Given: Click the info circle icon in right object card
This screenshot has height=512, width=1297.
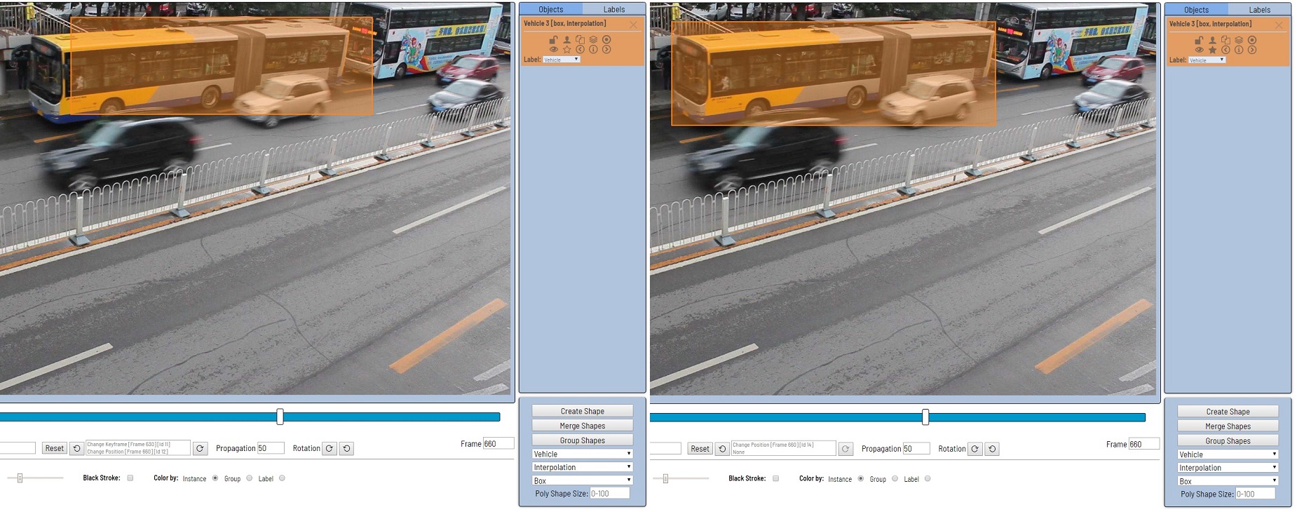Looking at the screenshot, I should tap(1239, 50).
